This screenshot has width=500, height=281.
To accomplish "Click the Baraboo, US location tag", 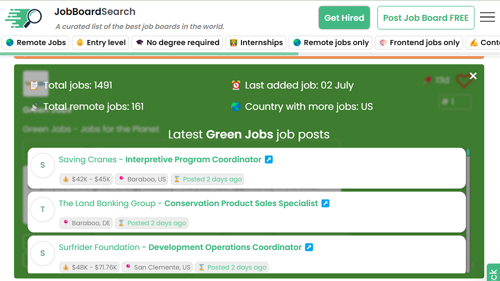I will pos(141,179).
